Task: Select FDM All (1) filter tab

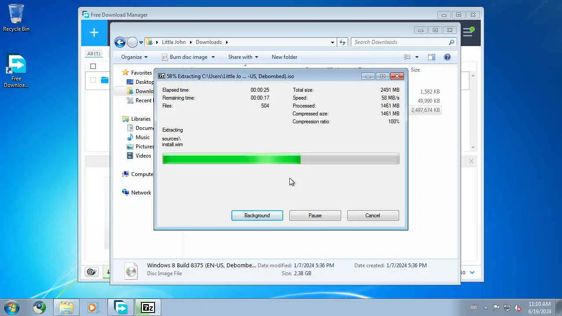Action: coord(94,54)
